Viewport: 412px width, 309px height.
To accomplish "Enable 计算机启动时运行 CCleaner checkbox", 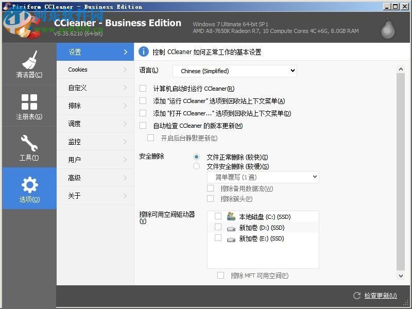I will [143, 88].
